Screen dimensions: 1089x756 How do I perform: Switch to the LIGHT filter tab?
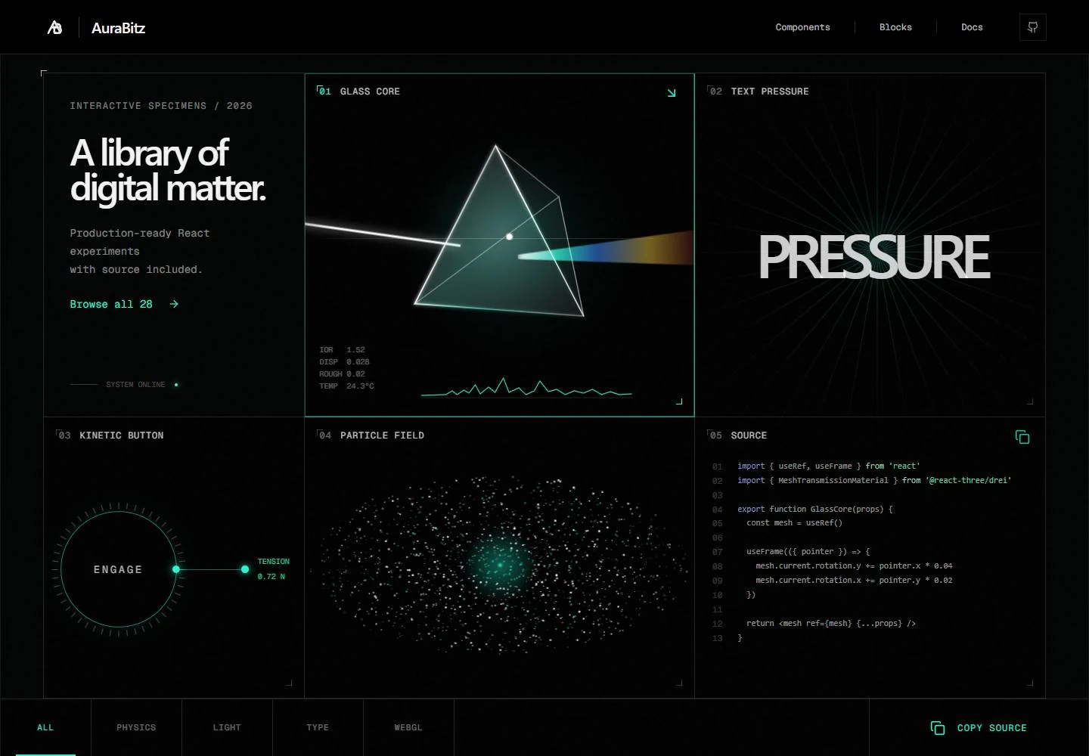(x=227, y=727)
